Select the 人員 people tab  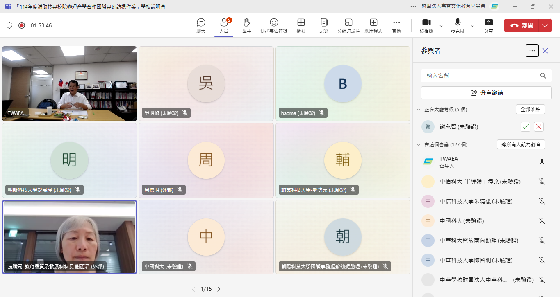[x=224, y=25]
